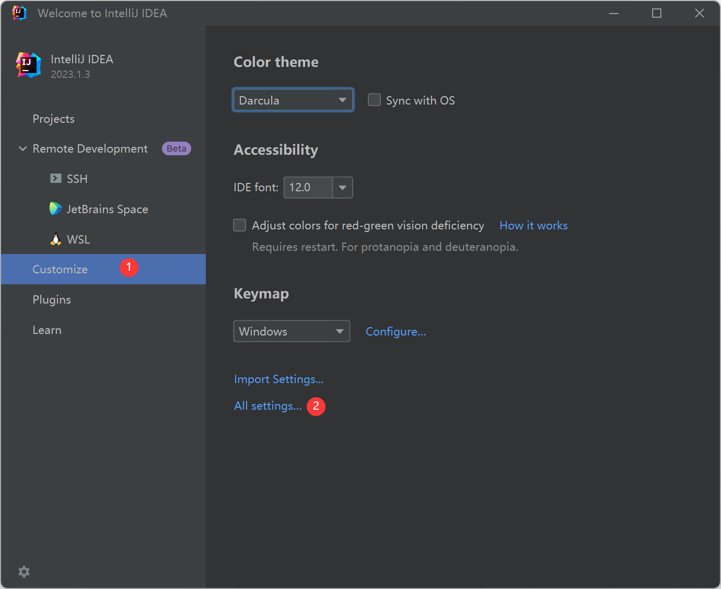This screenshot has width=721, height=589.
Task: Click the 'Requires restart' hint text
Action: click(x=385, y=247)
